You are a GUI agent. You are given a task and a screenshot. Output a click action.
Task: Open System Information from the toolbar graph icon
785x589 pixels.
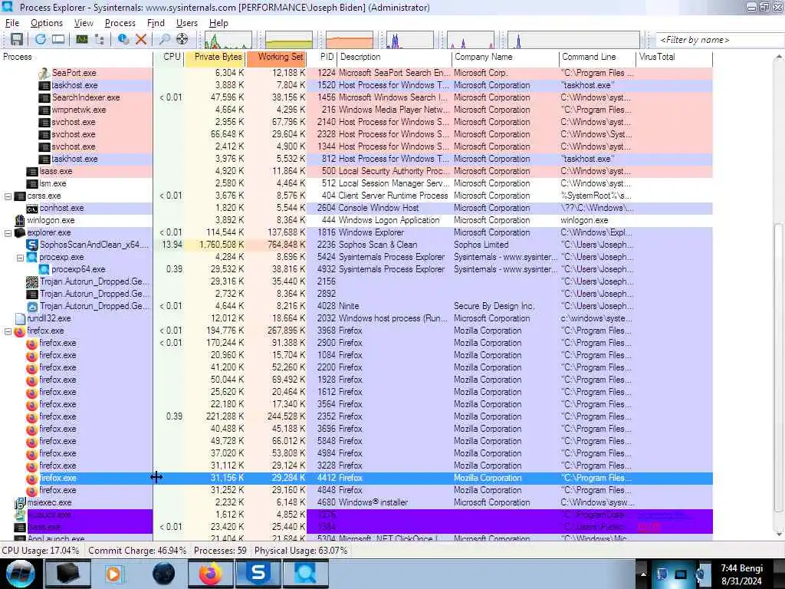pos(81,39)
